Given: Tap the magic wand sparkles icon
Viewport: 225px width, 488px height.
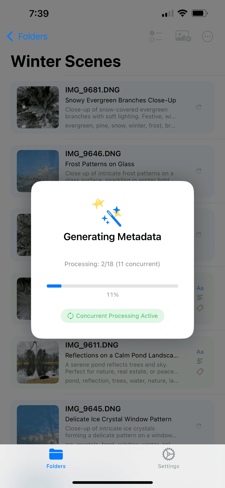Looking at the screenshot, I should pyautogui.click(x=107, y=213).
